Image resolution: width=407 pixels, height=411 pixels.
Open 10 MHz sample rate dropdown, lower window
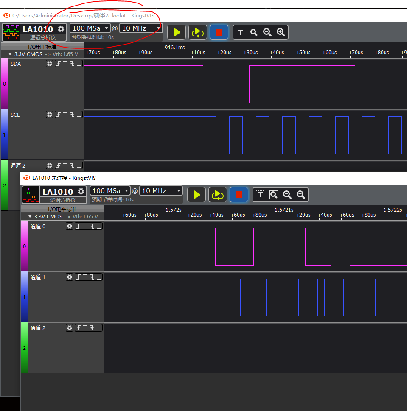(x=178, y=191)
